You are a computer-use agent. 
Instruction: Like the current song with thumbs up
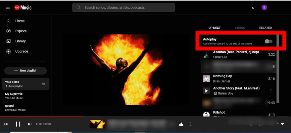coord(181,124)
